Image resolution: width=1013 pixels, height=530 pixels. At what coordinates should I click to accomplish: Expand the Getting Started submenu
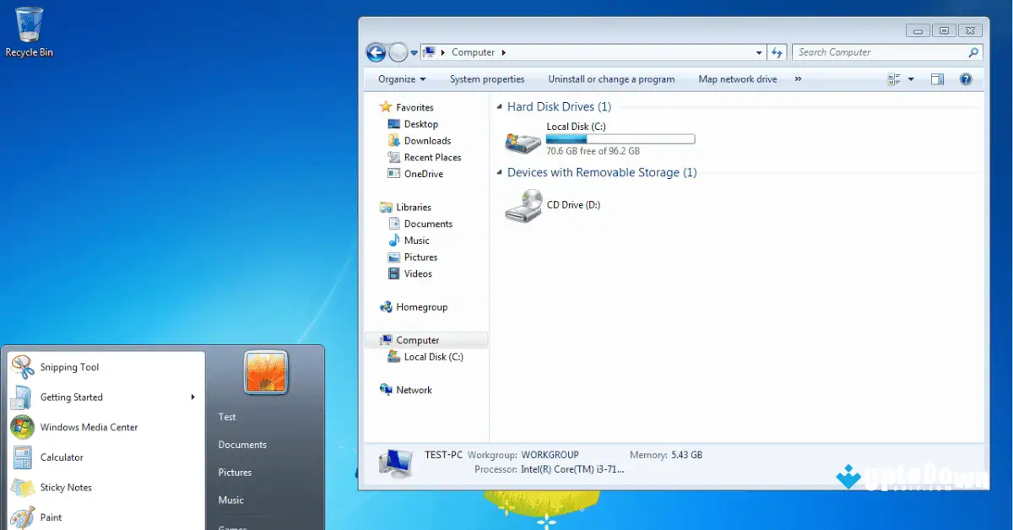pos(72,397)
